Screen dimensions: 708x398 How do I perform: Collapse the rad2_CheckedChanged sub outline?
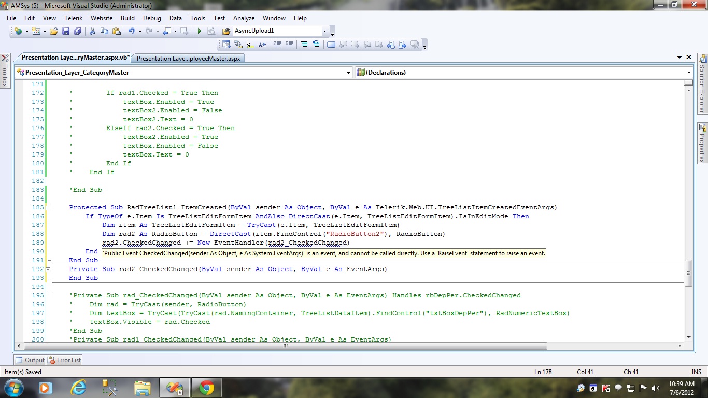pos(48,269)
